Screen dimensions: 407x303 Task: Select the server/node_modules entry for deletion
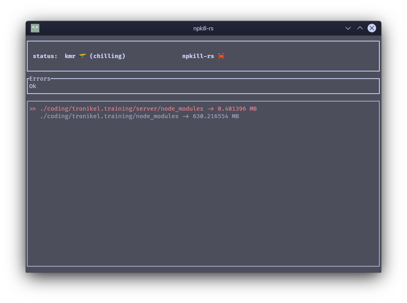[x=122, y=109]
